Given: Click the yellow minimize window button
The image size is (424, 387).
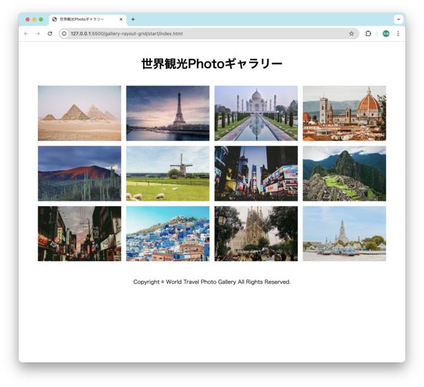Looking at the screenshot, I should pos(34,19).
